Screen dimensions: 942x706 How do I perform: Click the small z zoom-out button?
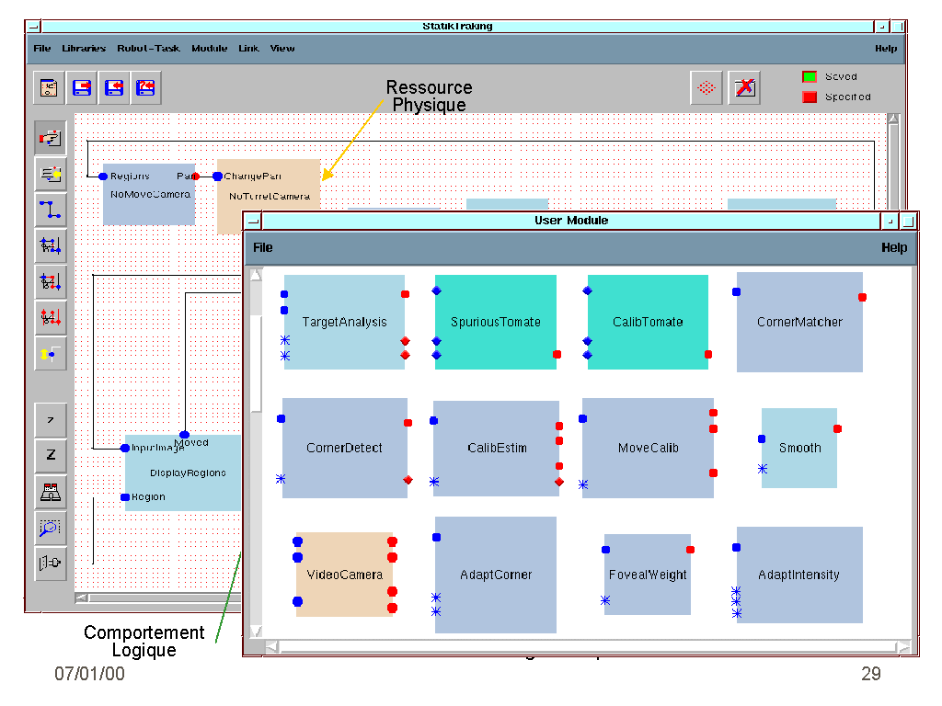[x=51, y=420]
